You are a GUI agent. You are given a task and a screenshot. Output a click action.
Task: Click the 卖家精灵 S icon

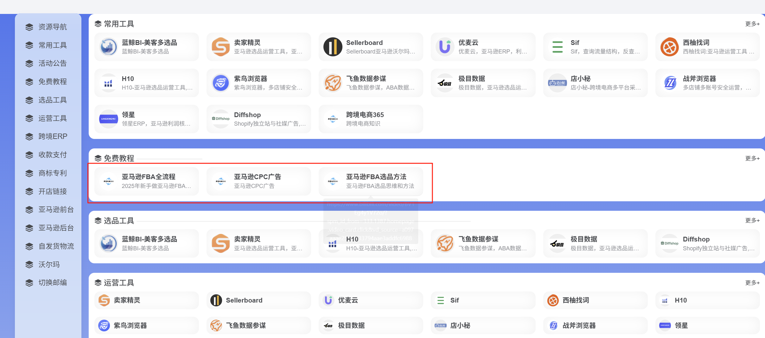[x=221, y=47]
